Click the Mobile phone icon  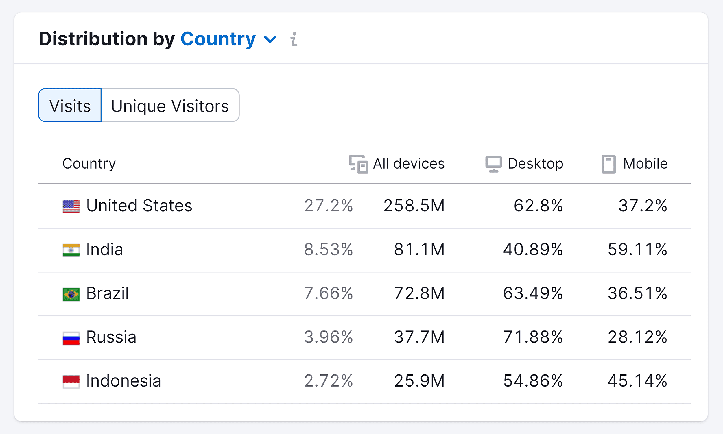[608, 164]
